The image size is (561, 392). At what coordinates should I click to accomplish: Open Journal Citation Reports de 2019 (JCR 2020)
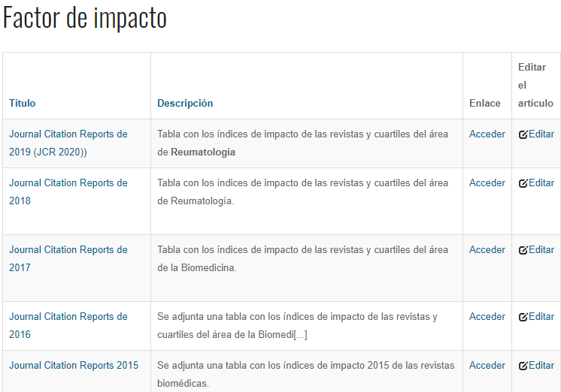click(68, 143)
